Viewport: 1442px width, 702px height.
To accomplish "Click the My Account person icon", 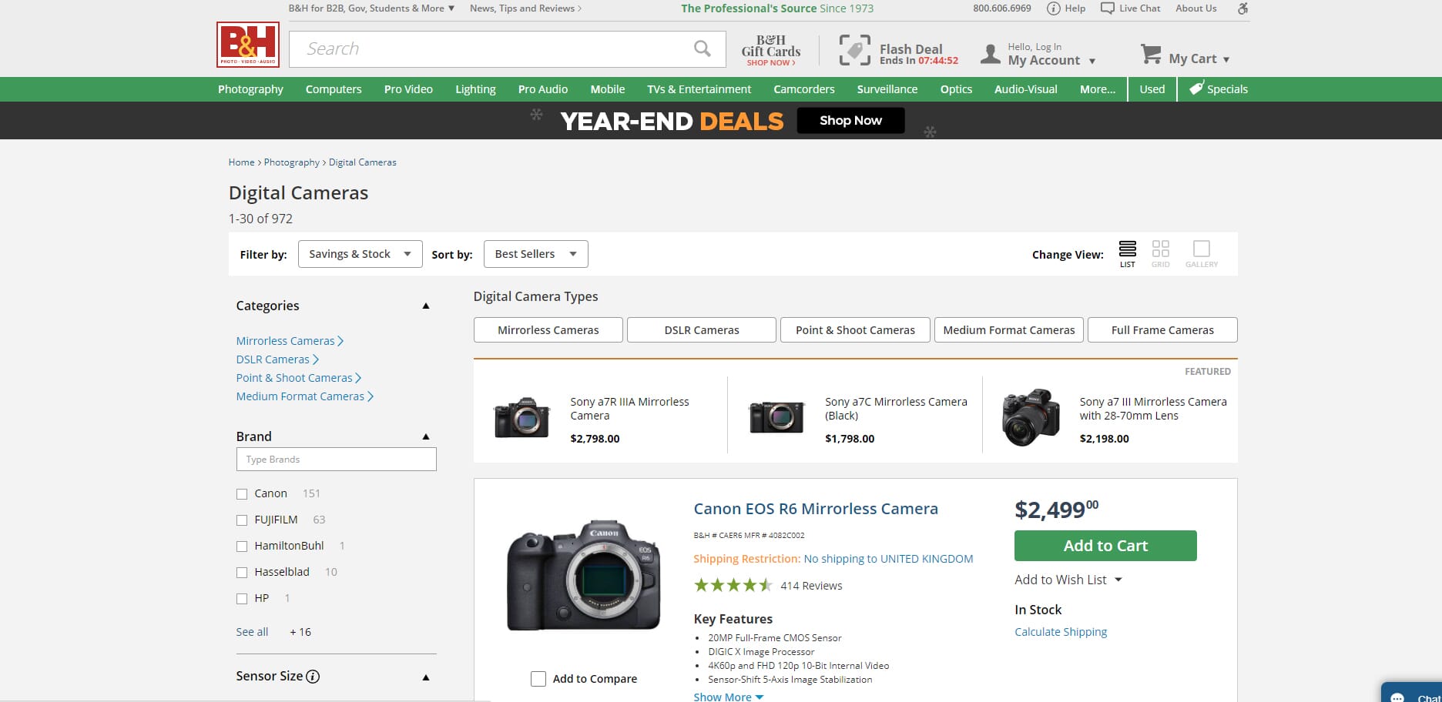I will [x=990, y=54].
